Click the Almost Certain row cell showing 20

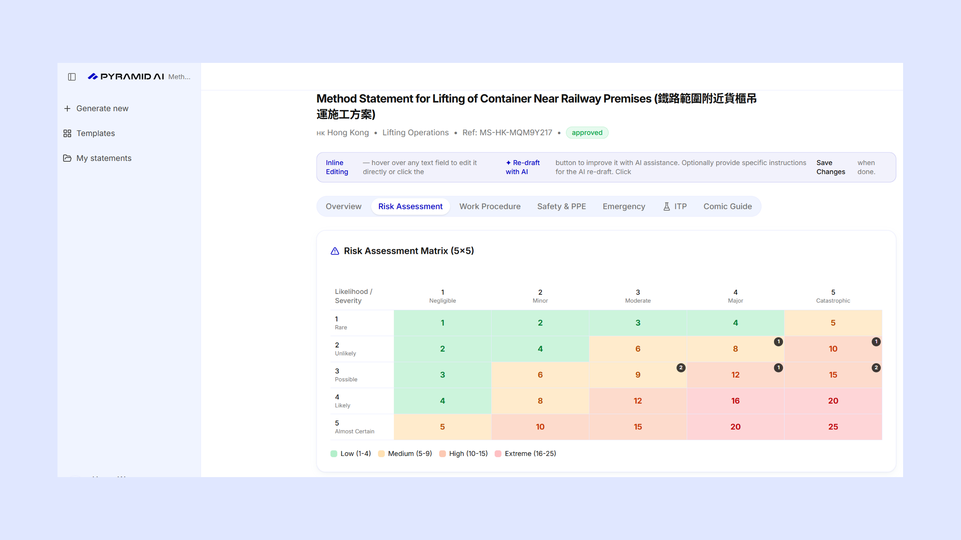(735, 427)
